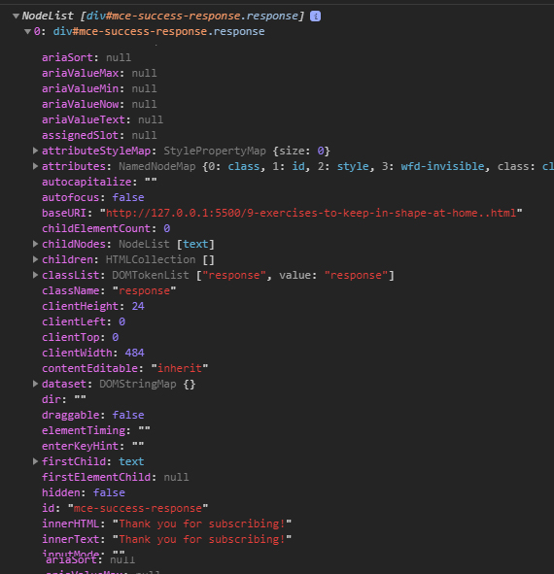Expand the childNodes NodeList property
This screenshot has width=554, height=574.
pyautogui.click(x=35, y=244)
